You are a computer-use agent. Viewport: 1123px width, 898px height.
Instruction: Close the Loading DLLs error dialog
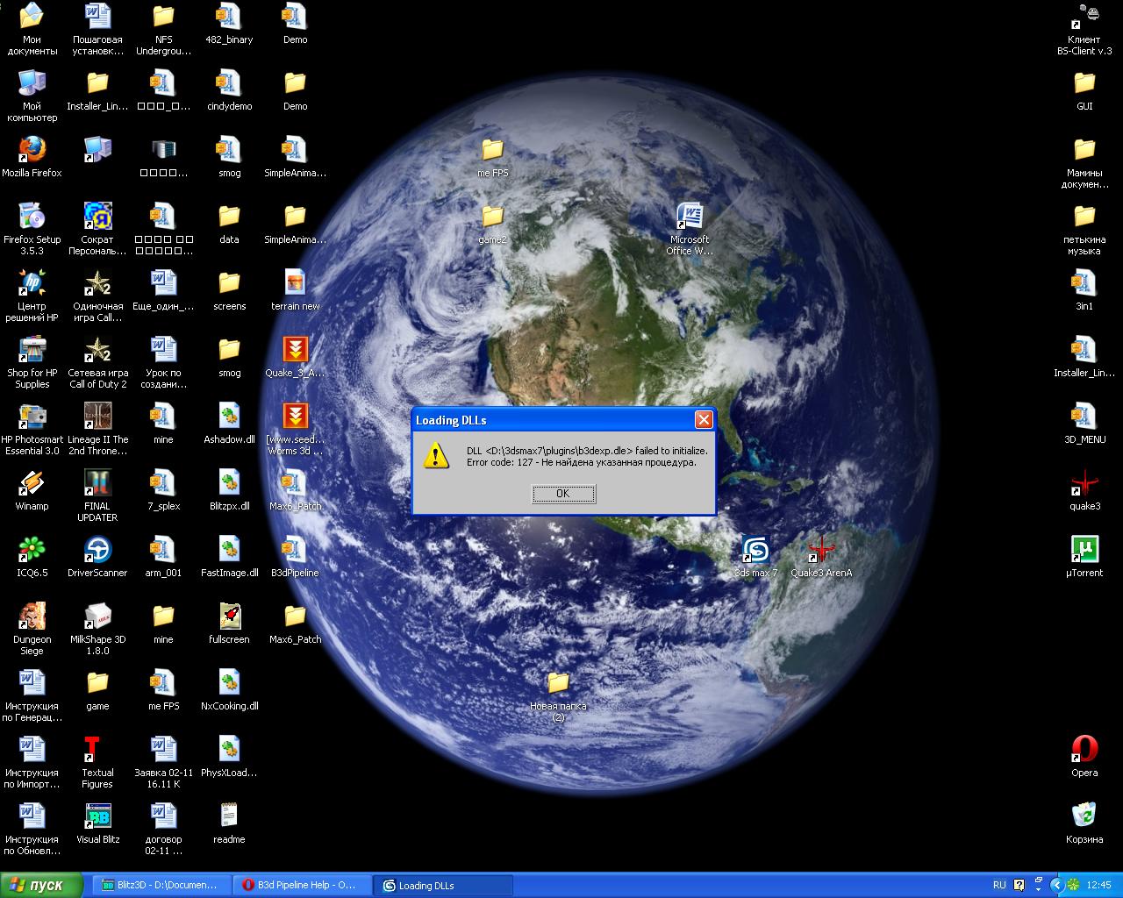coord(704,420)
